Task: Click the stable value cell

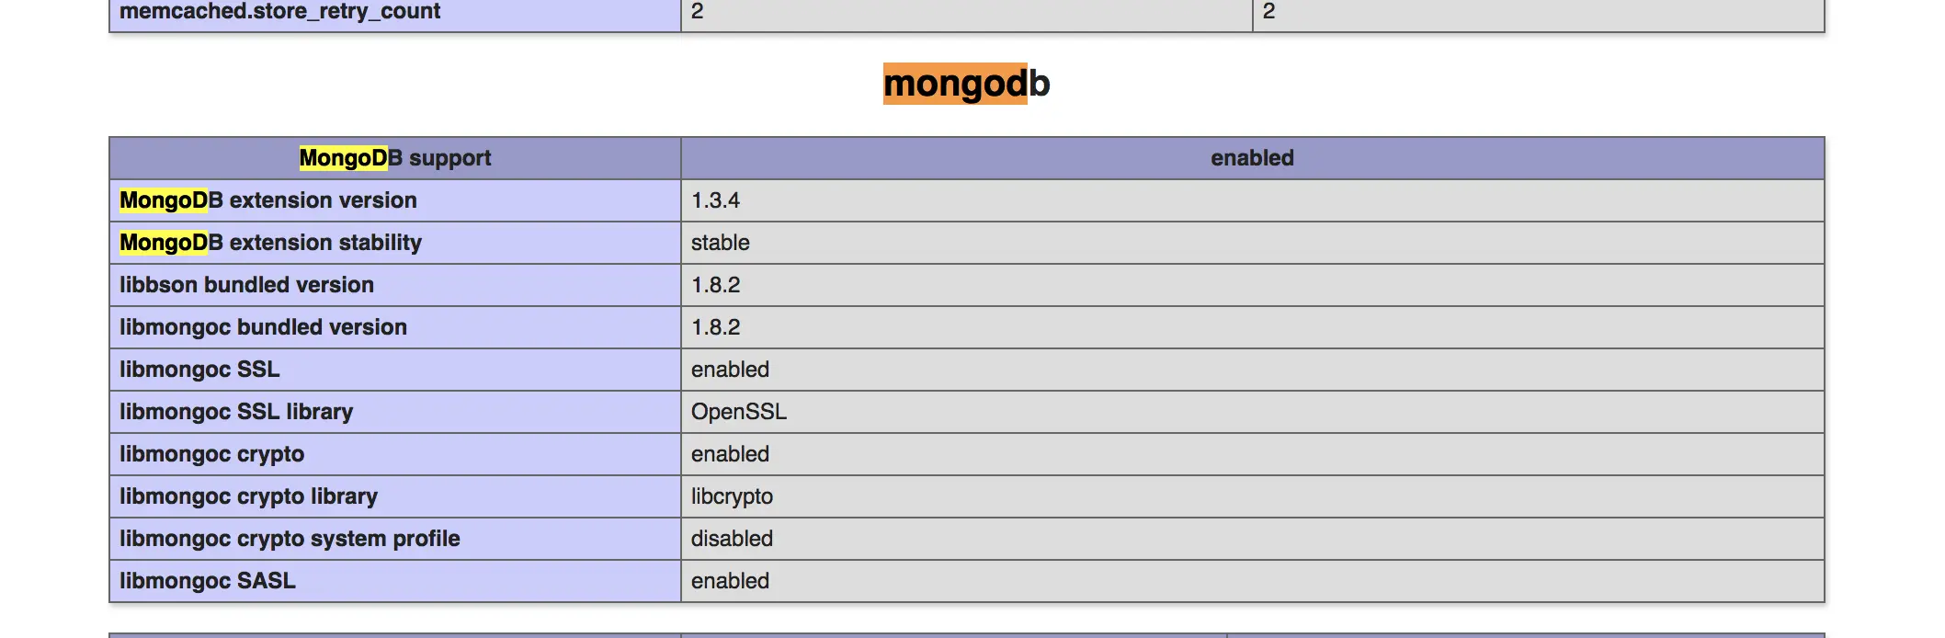Action: 1252,243
